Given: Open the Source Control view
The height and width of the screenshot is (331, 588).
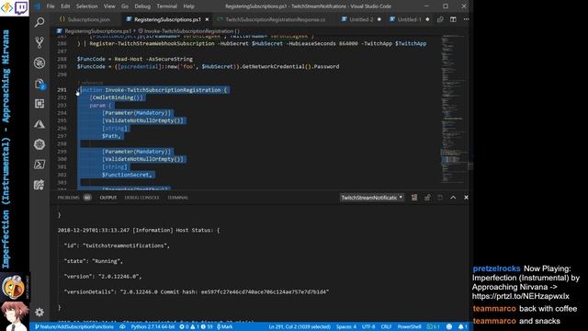Looking at the screenshot, I should 40,43.
